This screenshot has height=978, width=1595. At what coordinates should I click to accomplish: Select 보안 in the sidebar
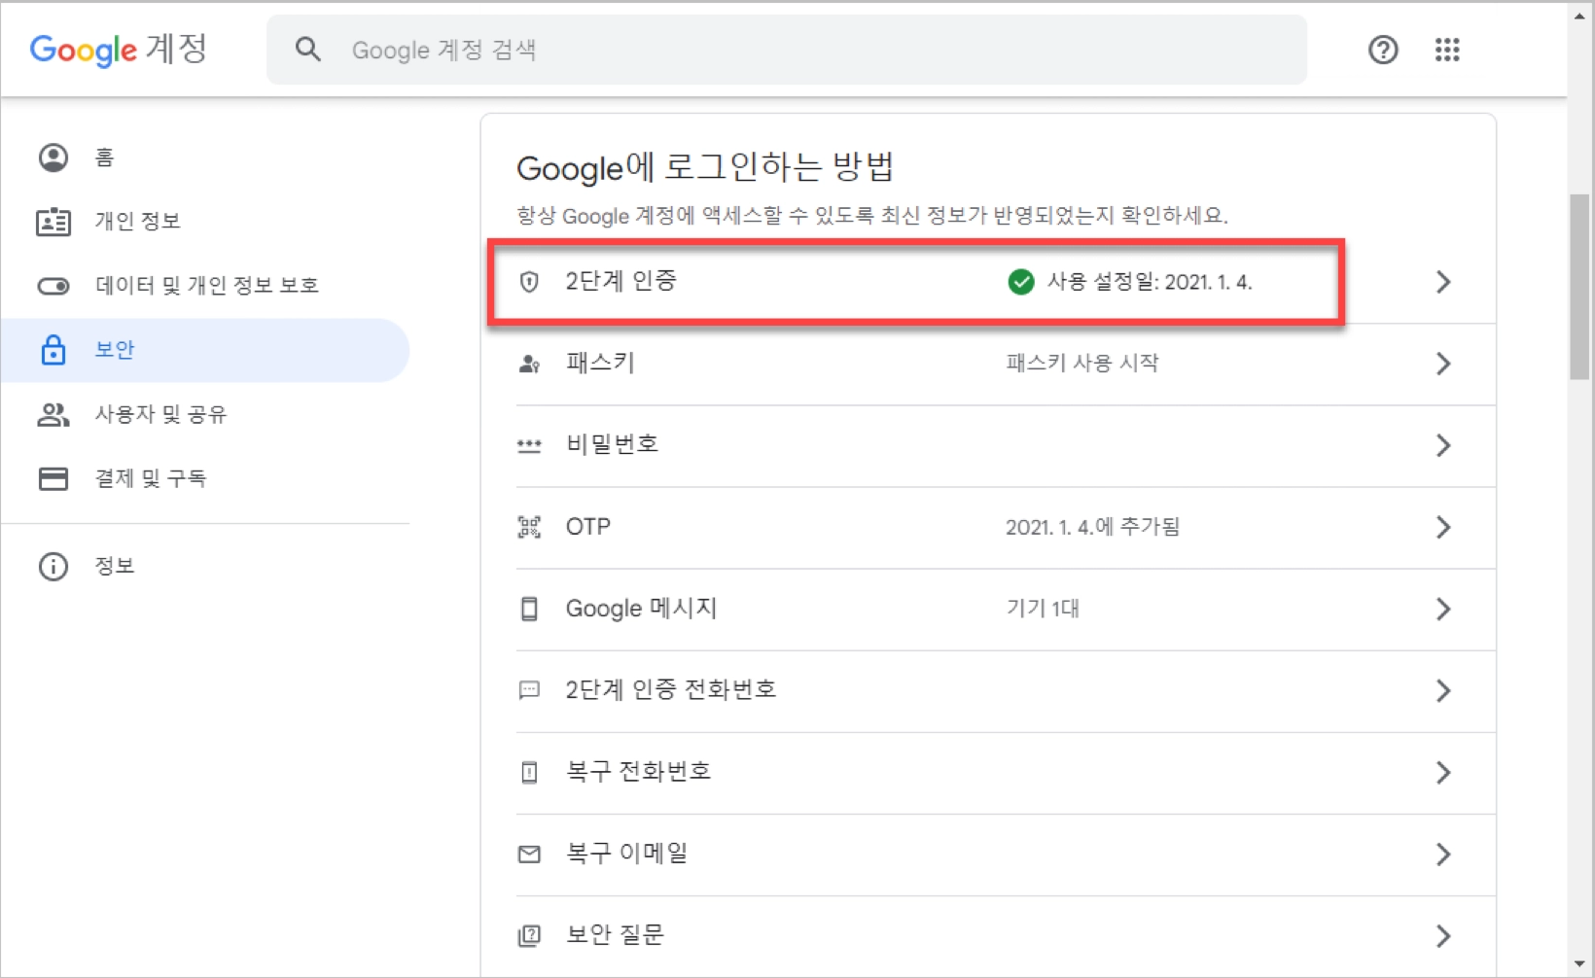(205, 350)
